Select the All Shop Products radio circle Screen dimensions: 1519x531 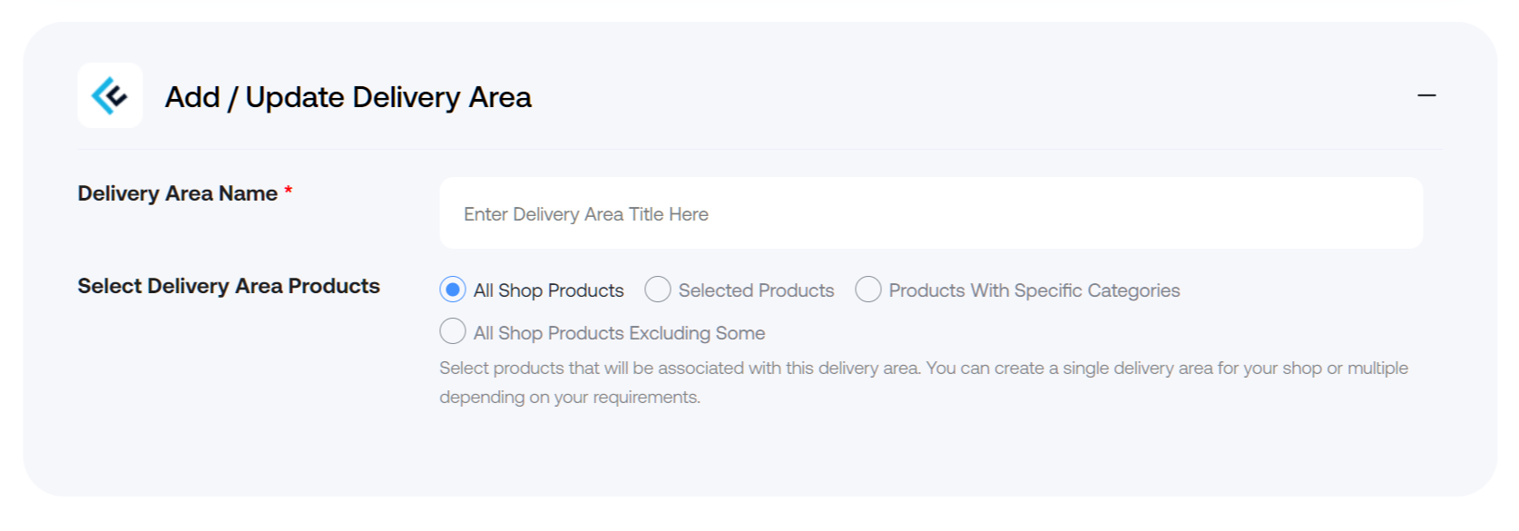tap(453, 290)
